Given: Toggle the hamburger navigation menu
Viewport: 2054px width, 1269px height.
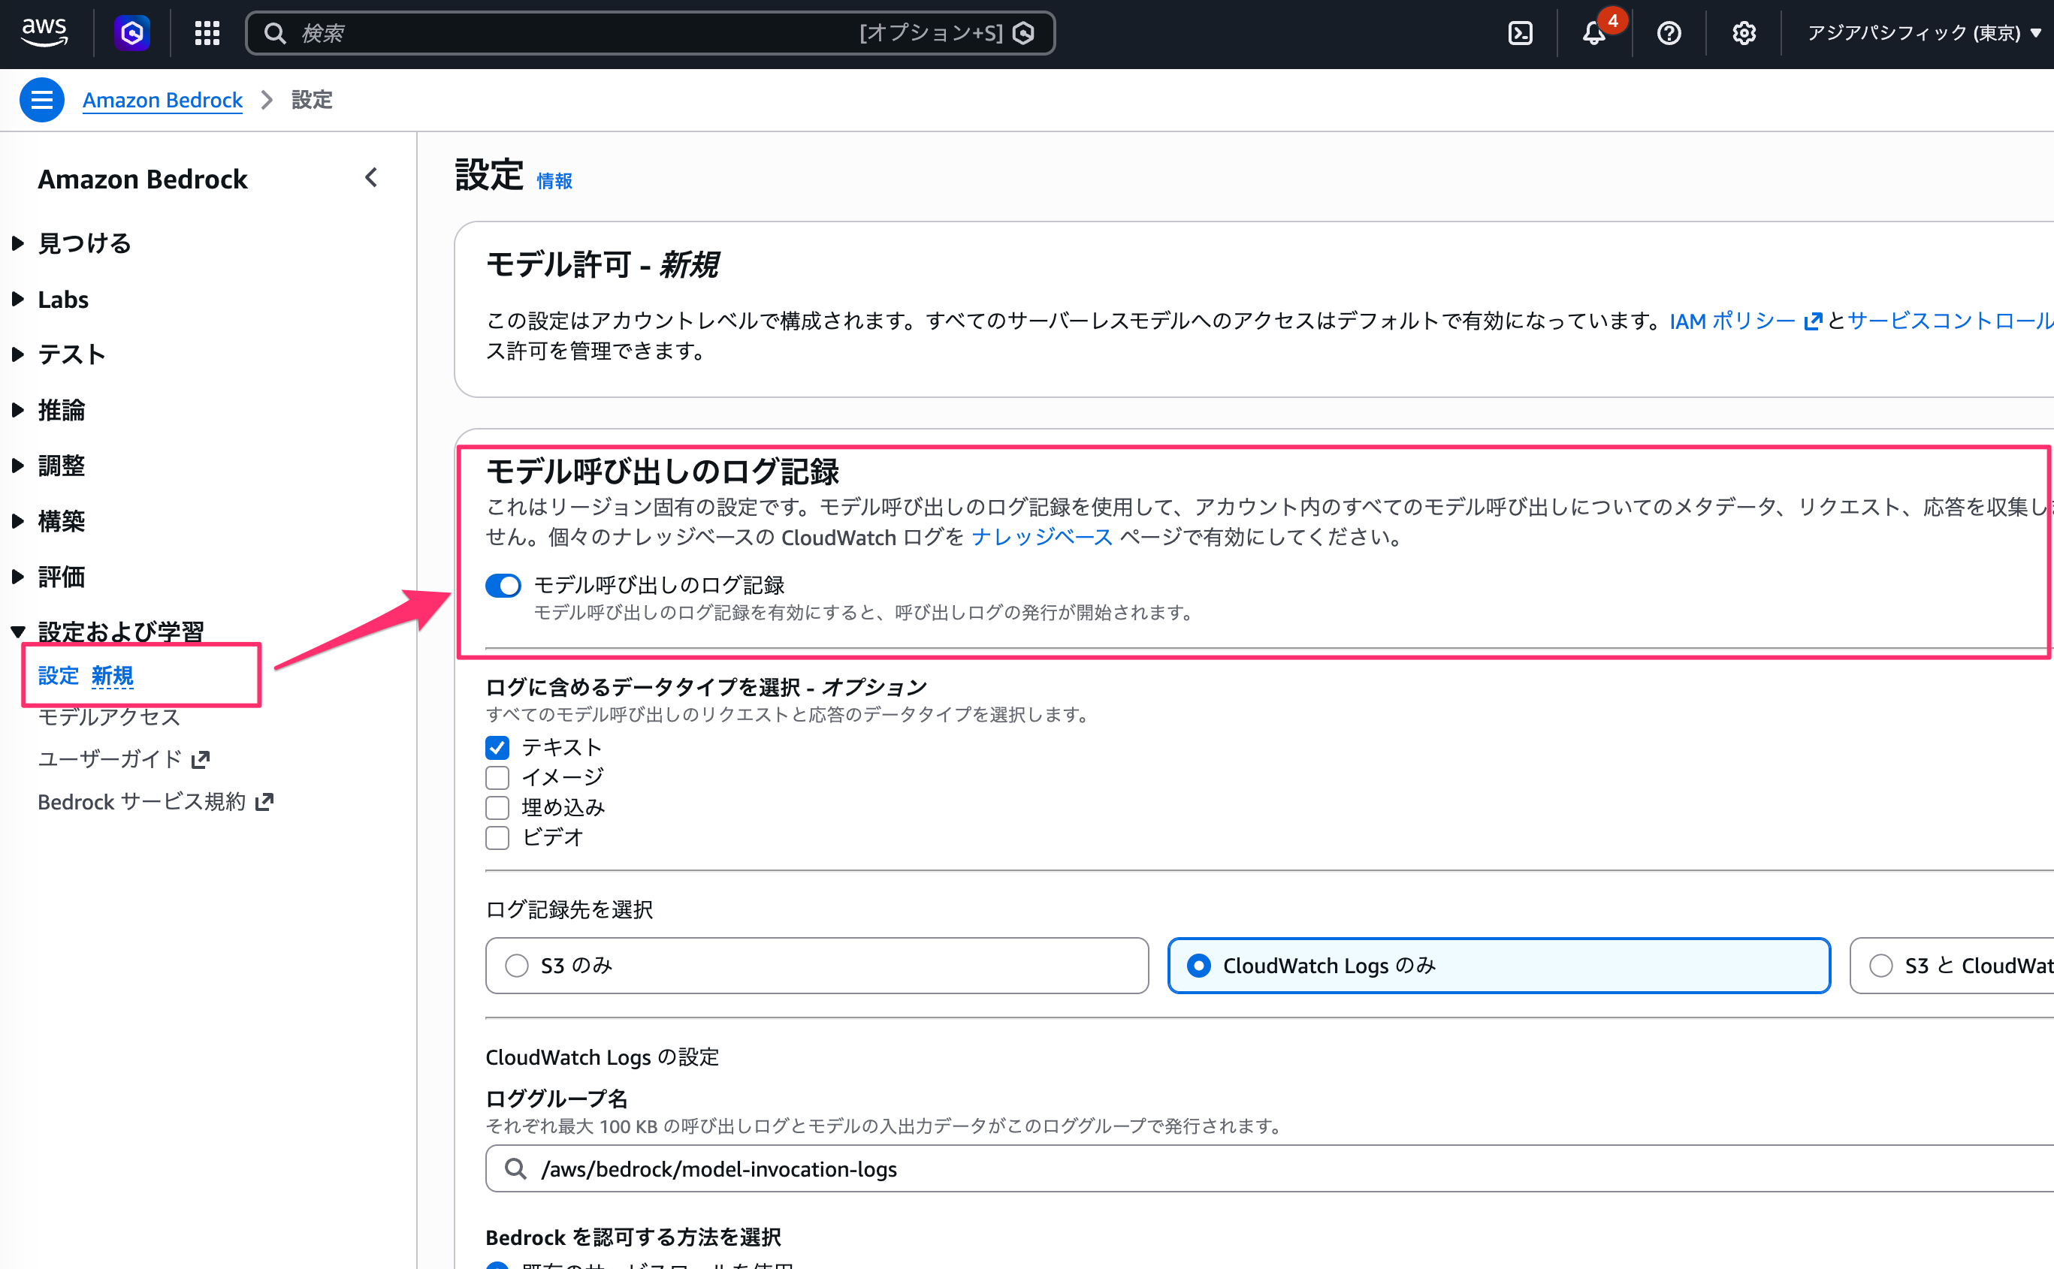Looking at the screenshot, I should tap(42, 100).
